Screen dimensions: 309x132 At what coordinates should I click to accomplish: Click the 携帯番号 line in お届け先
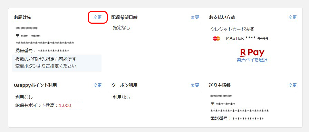point(42,51)
